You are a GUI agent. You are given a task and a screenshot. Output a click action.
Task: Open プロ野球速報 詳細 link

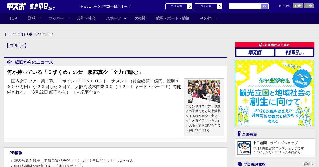pyautogui.click(x=308, y=164)
